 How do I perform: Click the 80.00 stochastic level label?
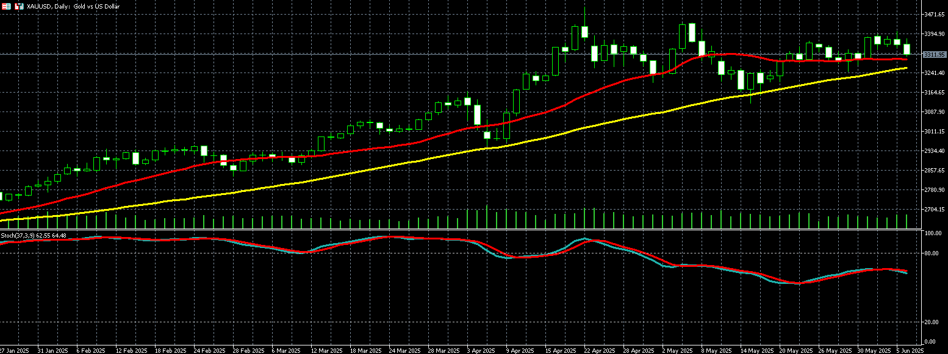[931, 253]
